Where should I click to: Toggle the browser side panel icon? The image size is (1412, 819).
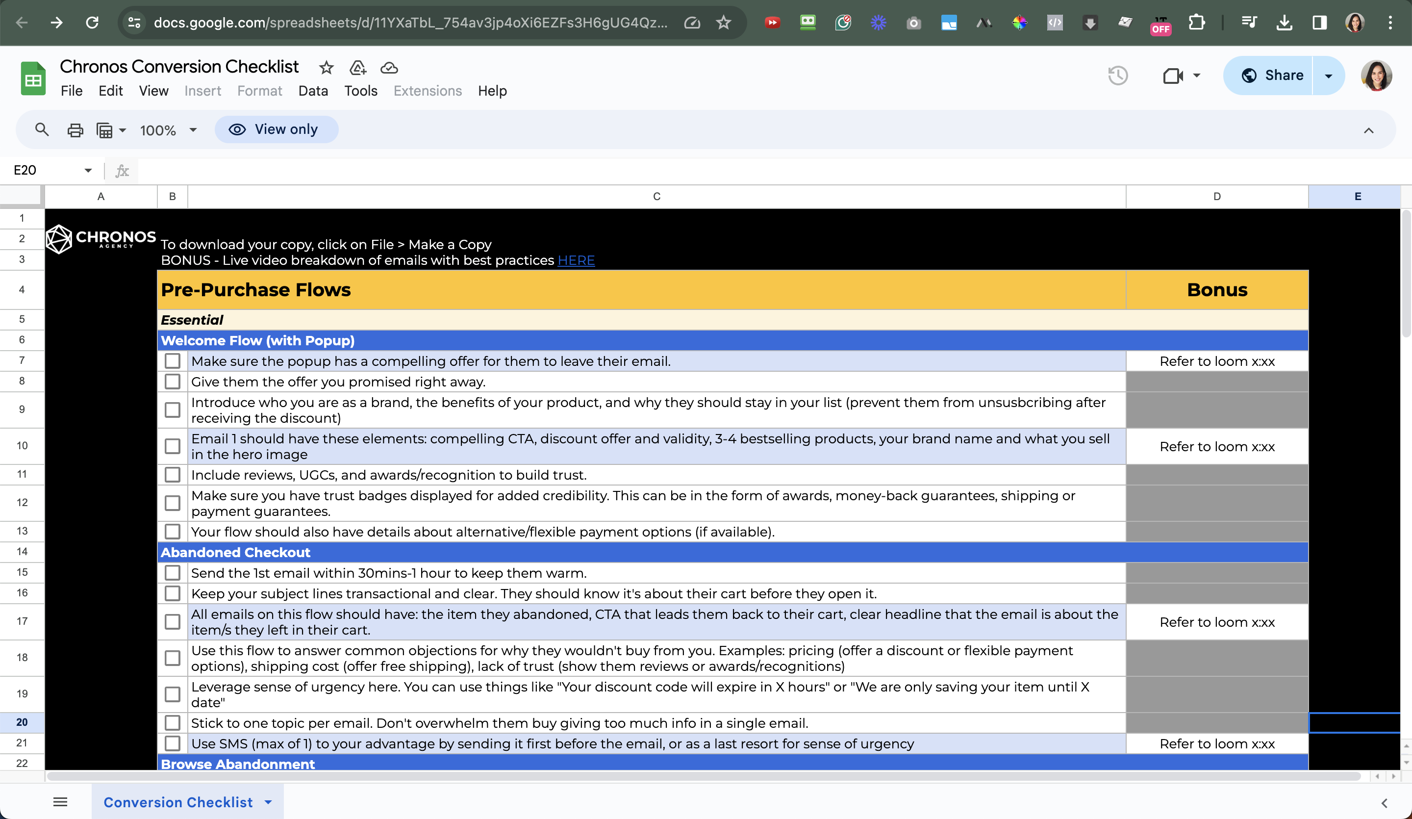pyautogui.click(x=1319, y=23)
